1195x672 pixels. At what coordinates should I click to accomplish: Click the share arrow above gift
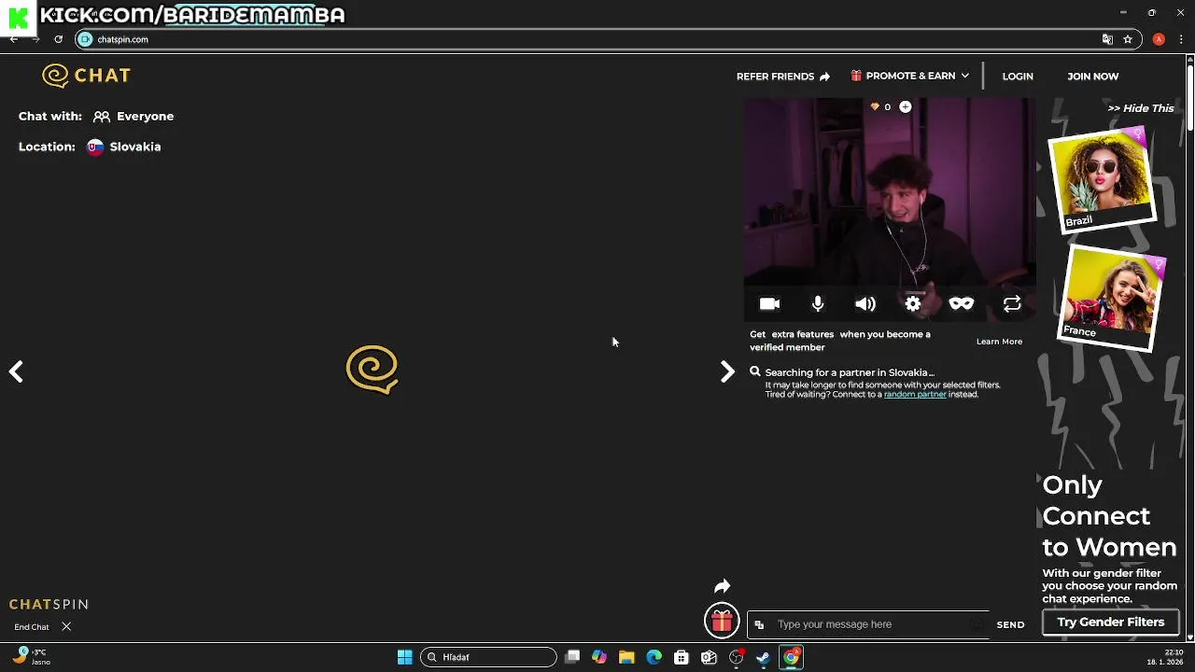click(x=722, y=586)
